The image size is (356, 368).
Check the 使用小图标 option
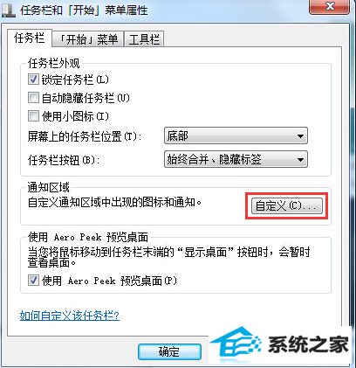click(33, 115)
